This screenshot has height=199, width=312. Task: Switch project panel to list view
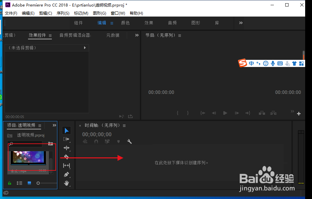click(19, 183)
